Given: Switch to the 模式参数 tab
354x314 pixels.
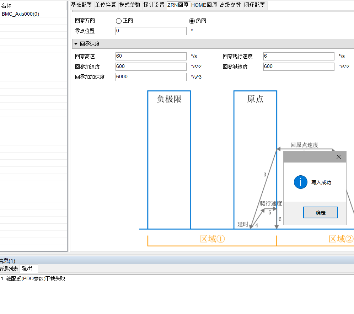Looking at the screenshot, I should [x=129, y=5].
